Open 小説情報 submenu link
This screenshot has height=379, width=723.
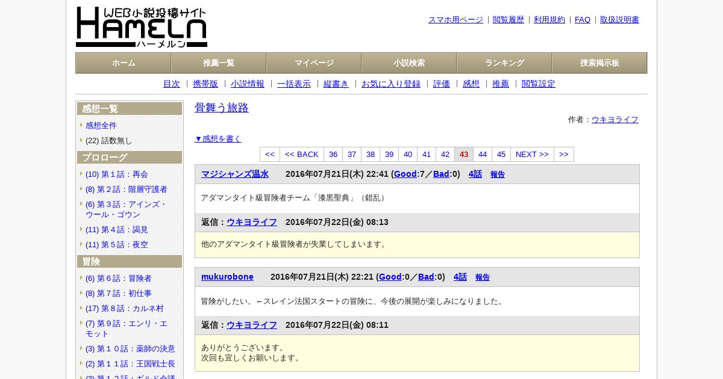248,84
